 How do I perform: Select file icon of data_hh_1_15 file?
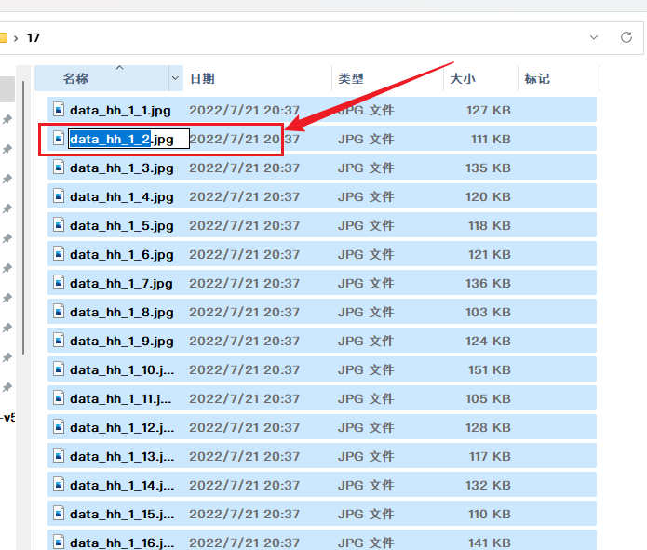[x=59, y=514]
